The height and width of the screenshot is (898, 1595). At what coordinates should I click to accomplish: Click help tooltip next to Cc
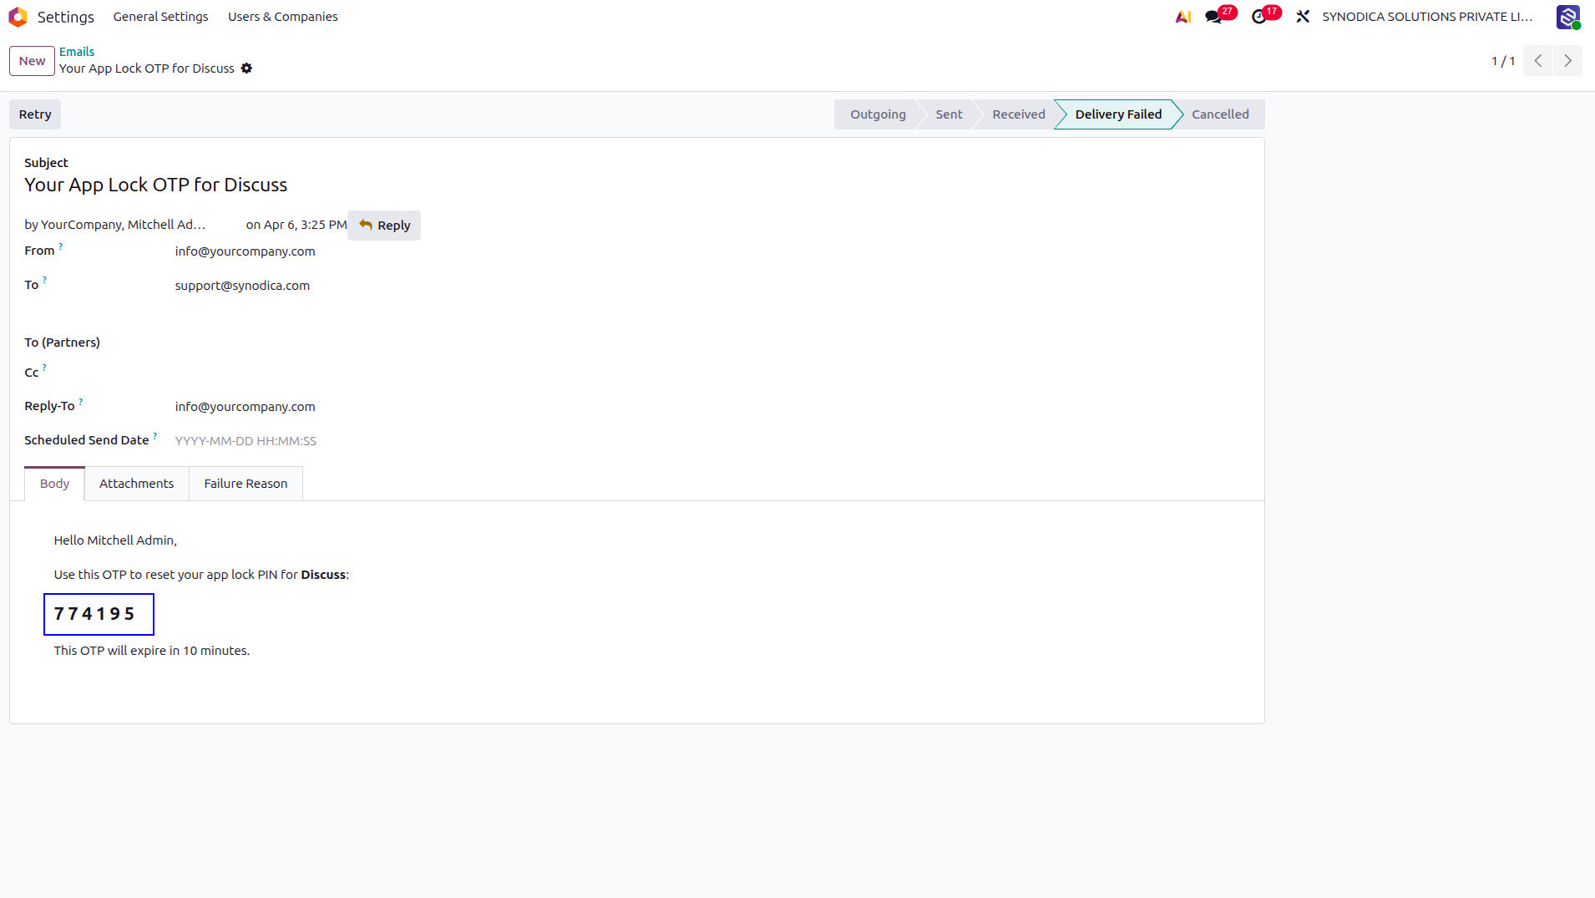pos(44,368)
